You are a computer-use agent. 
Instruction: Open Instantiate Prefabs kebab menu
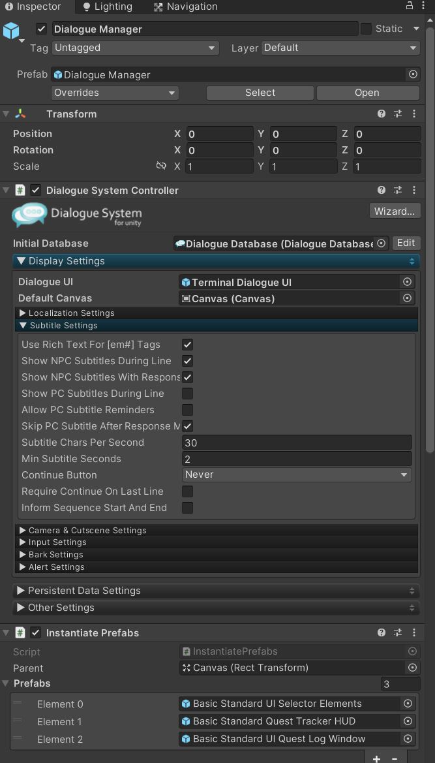click(x=414, y=632)
